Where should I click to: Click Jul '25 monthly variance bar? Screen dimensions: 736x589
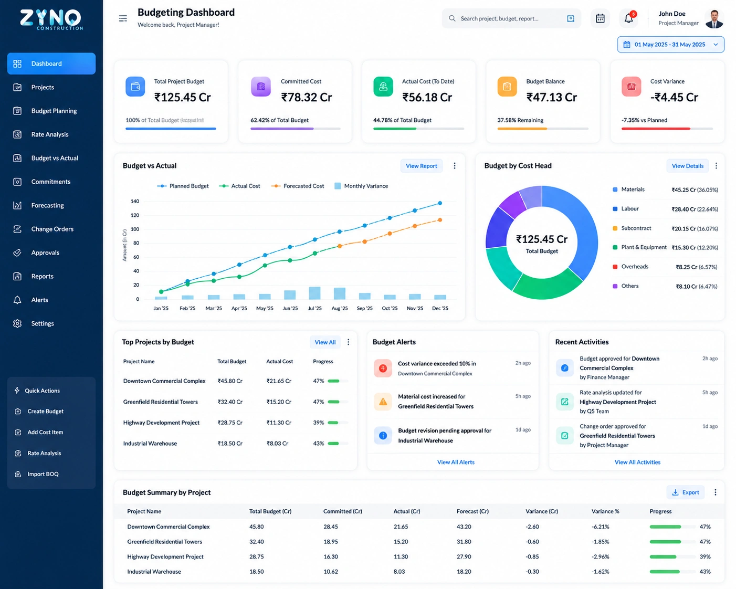pos(314,293)
